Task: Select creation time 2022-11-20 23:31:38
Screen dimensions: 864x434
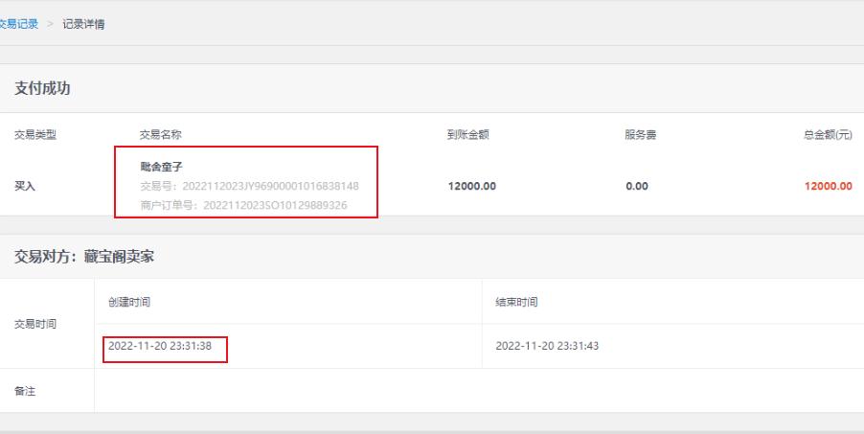Action: tap(160, 346)
